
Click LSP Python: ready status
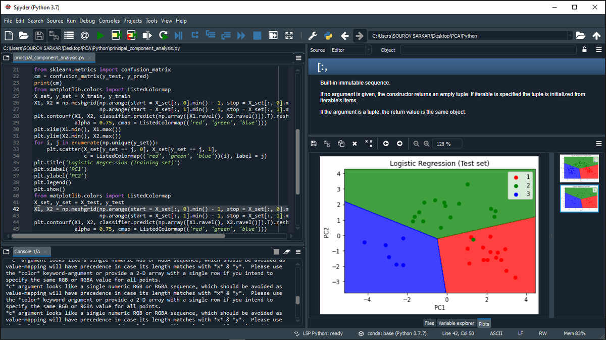[318, 333]
